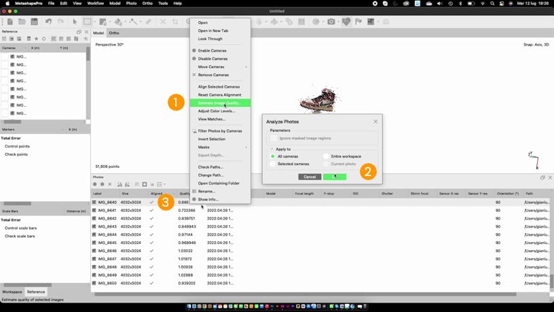The image size is (554, 312).
Task: Open project folder icon in toolbar
Action: [22, 22]
